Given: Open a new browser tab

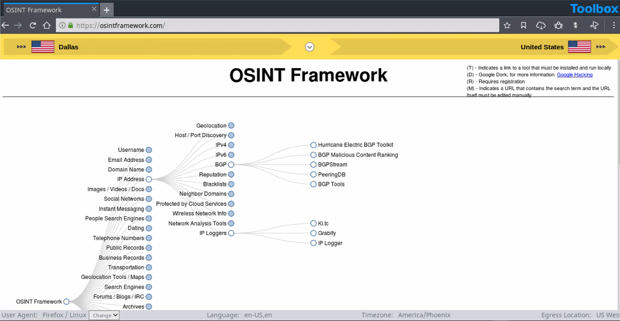Looking at the screenshot, I should [x=106, y=9].
